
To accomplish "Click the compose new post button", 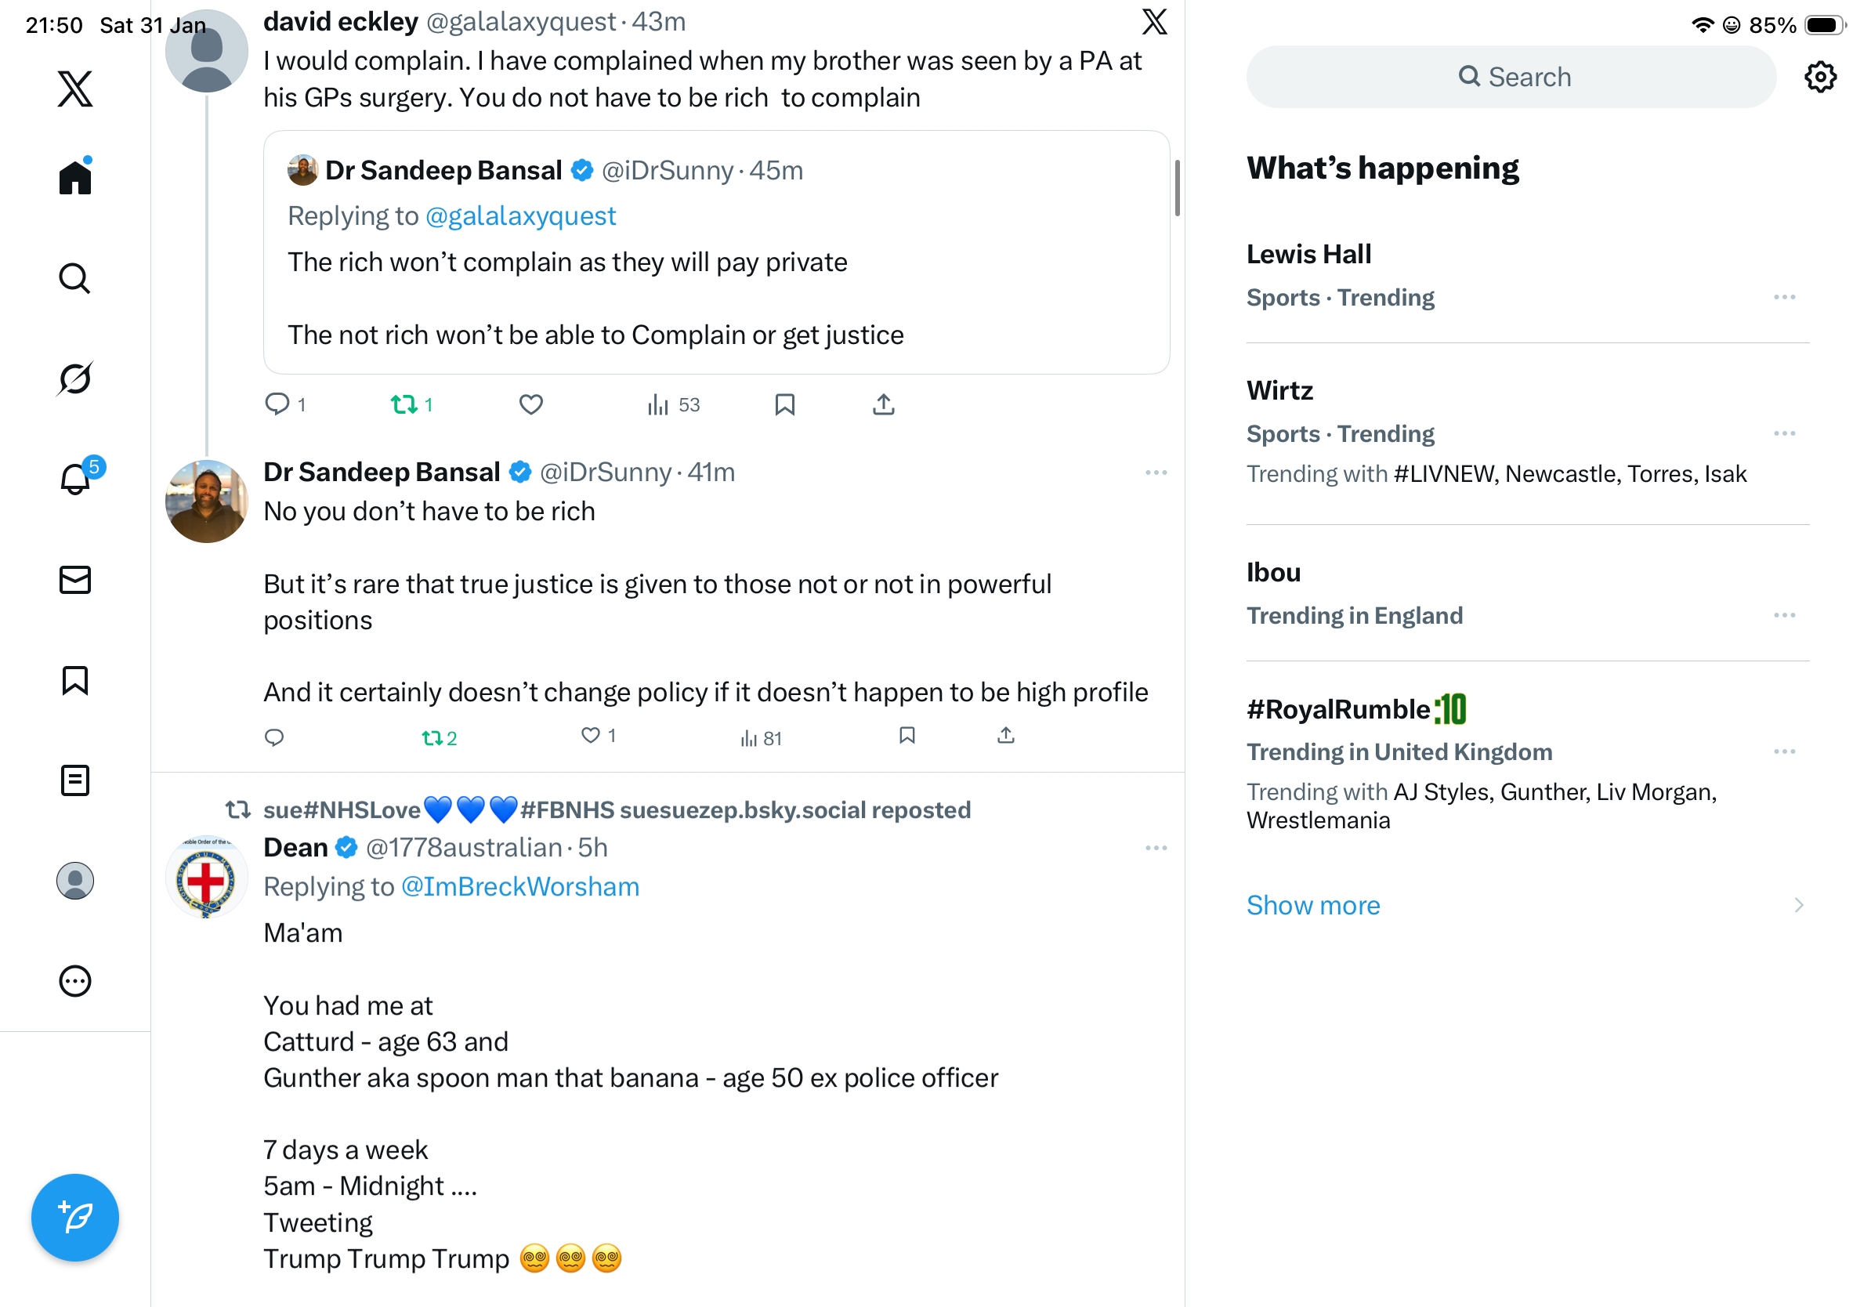I will pyautogui.click(x=75, y=1217).
